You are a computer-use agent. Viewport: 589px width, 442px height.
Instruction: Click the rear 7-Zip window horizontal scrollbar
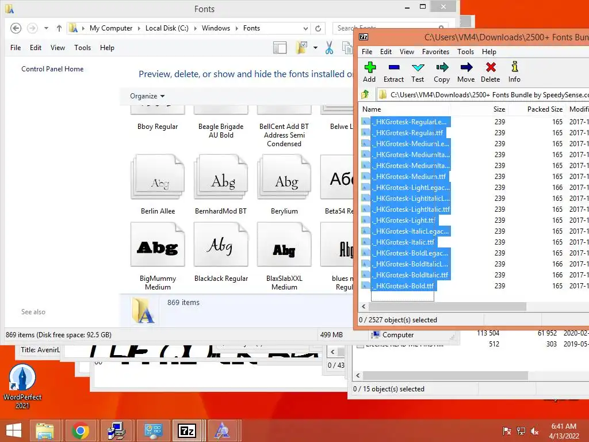click(446, 375)
